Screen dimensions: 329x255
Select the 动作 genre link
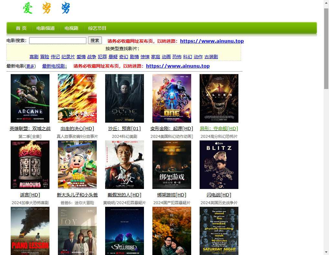tap(198, 57)
